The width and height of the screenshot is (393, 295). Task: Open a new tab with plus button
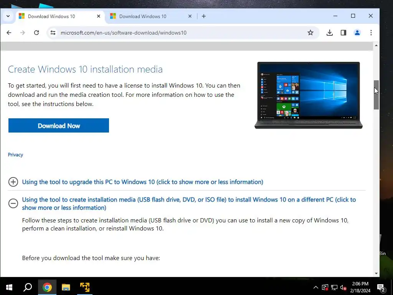204,16
